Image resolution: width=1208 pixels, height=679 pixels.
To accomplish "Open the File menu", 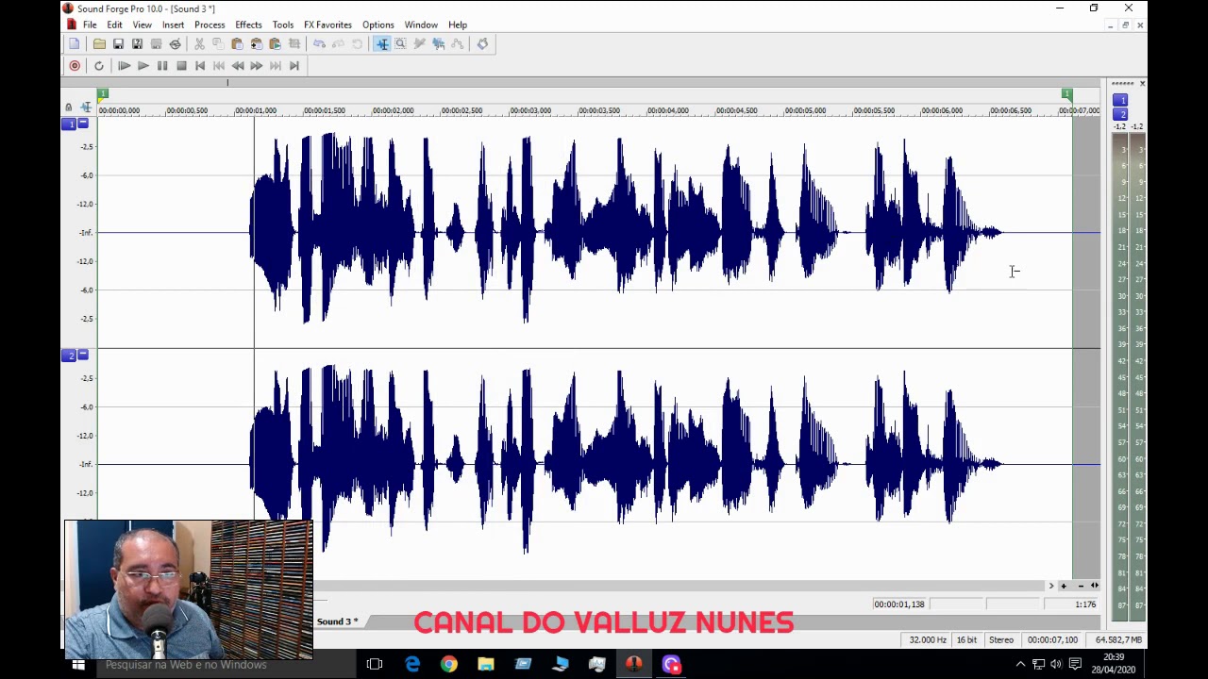I will tap(90, 25).
